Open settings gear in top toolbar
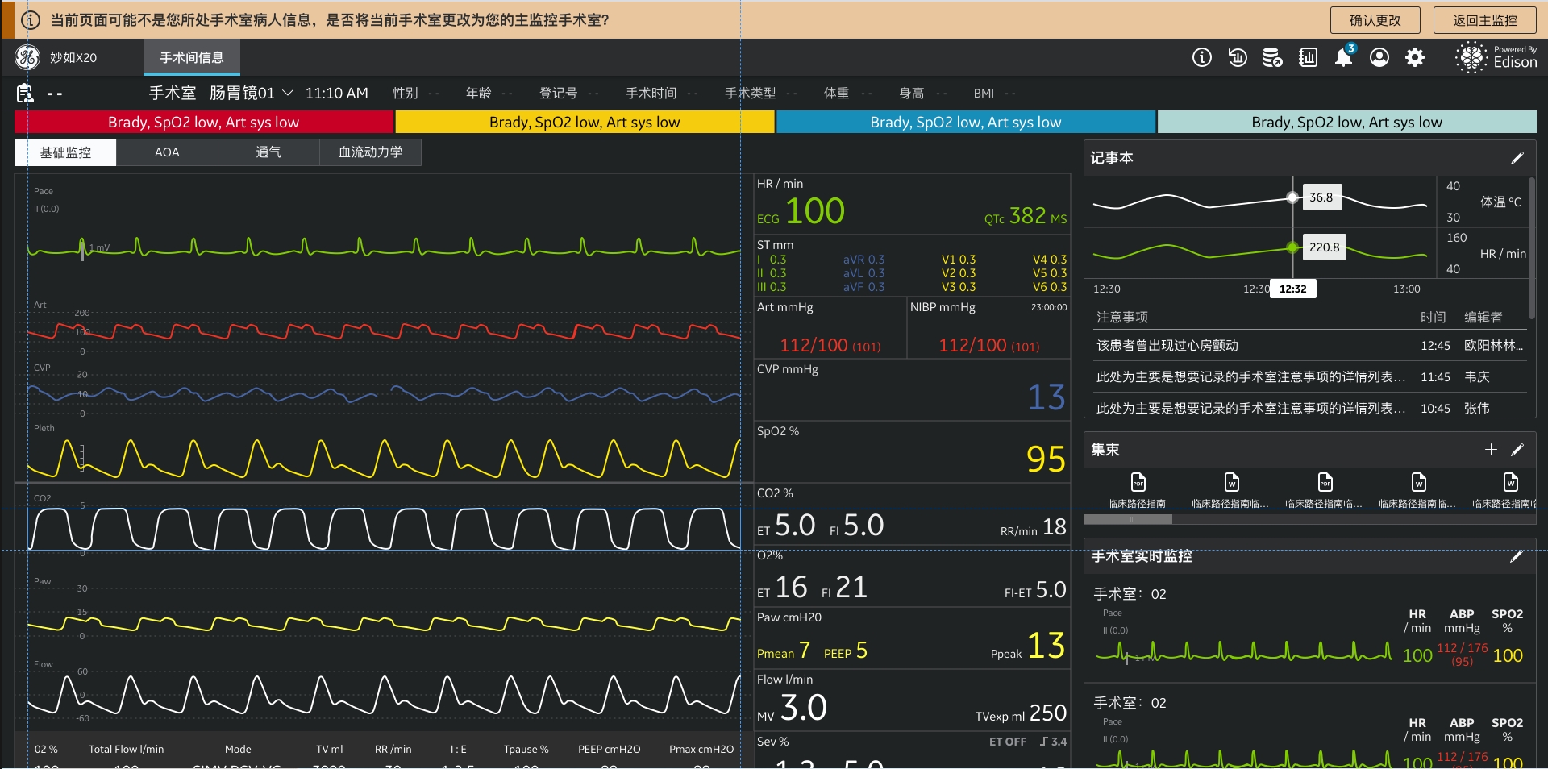The width and height of the screenshot is (1548, 769). coord(1415,57)
